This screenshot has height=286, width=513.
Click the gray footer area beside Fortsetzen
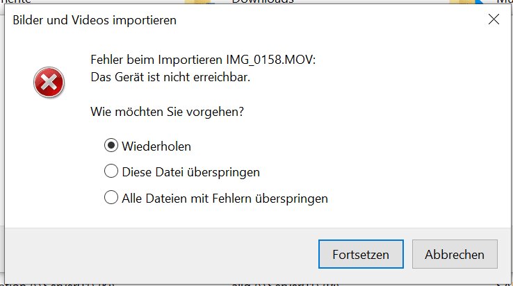pos(161,255)
